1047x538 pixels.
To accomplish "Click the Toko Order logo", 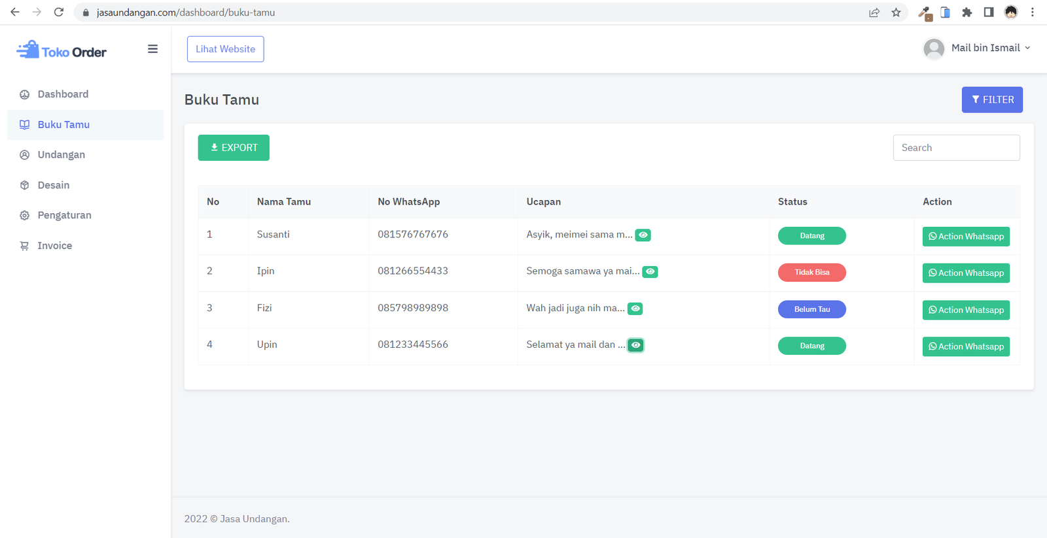I will pos(62,50).
